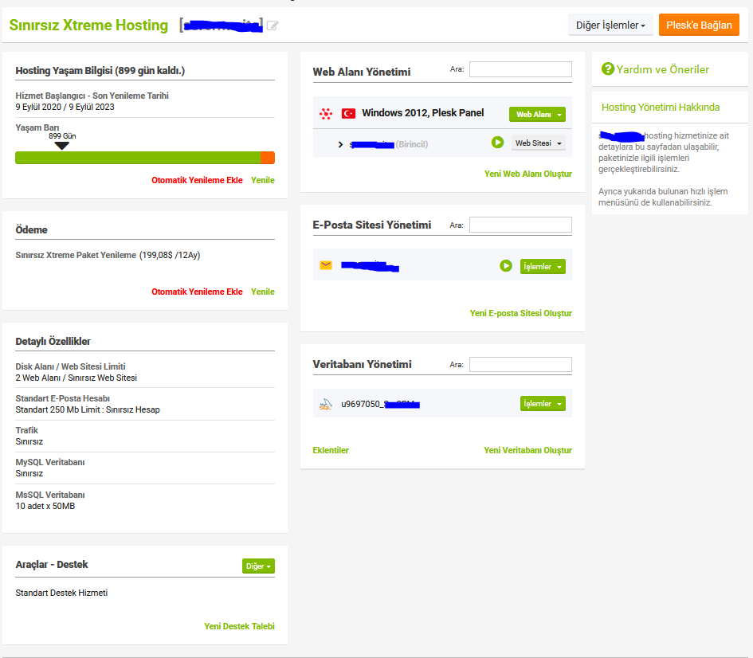Click the yellow envelope icon in E-Posta Sitesi Yönetimi
Image resolution: width=753 pixels, height=658 pixels.
[326, 265]
